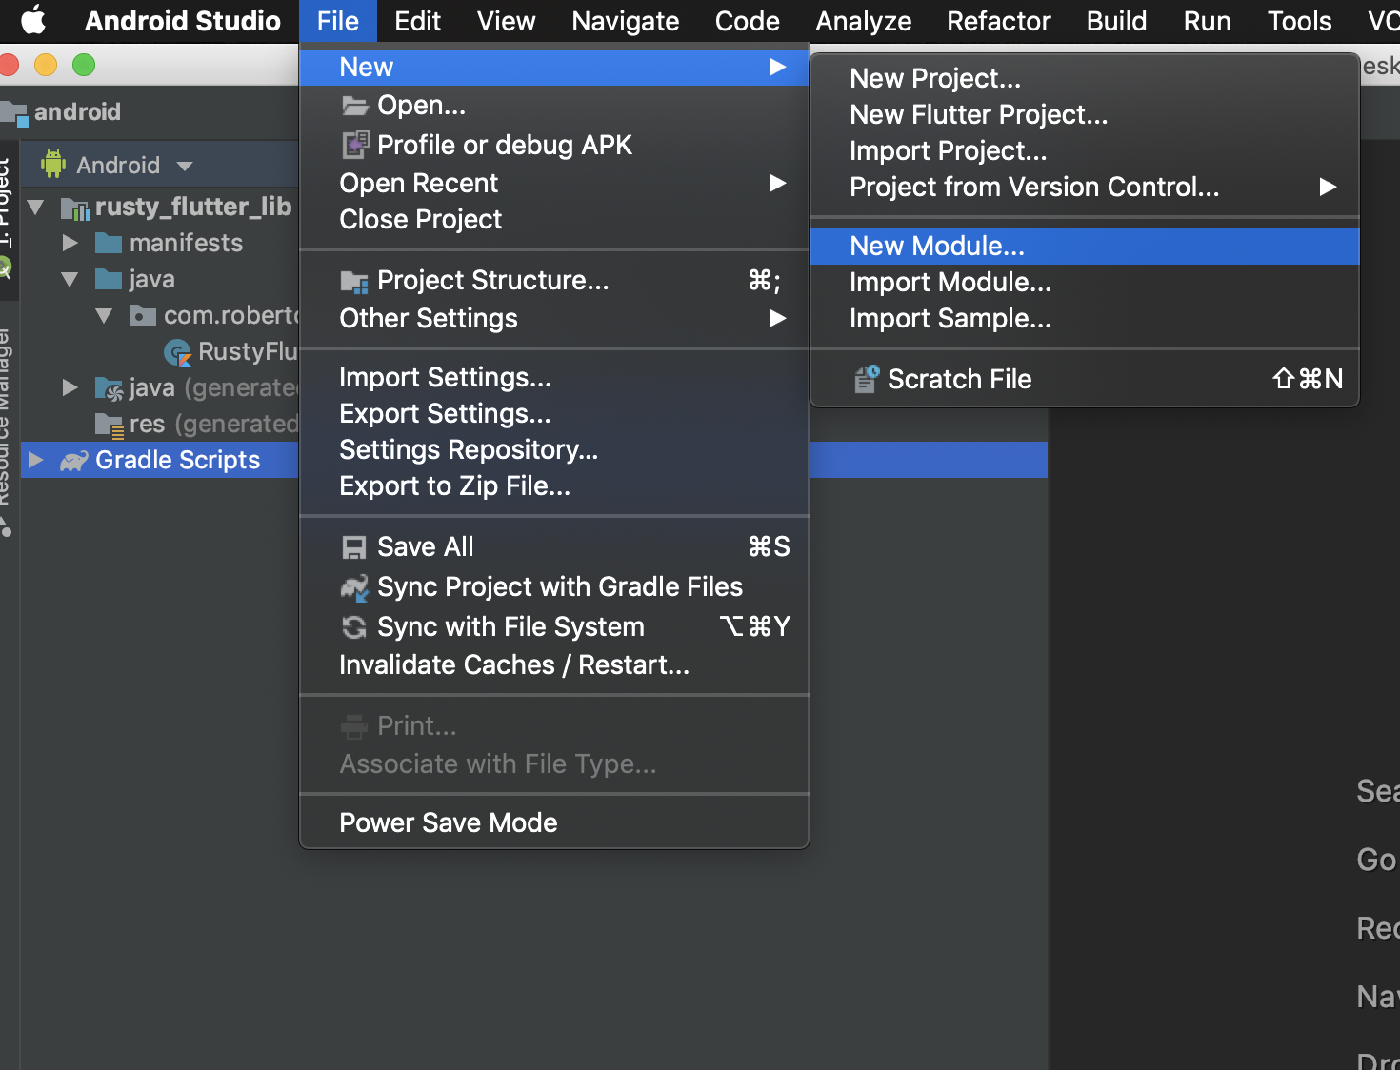Screen dimensions: 1400x1070
Task: Select the Sync Project with Gradle Files icon
Action: click(354, 587)
